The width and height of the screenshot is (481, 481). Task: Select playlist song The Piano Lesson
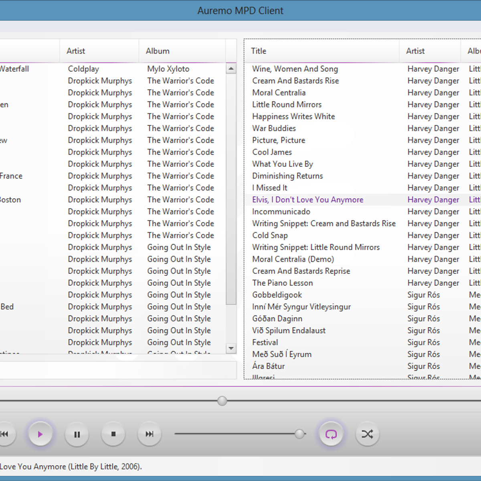point(363,283)
